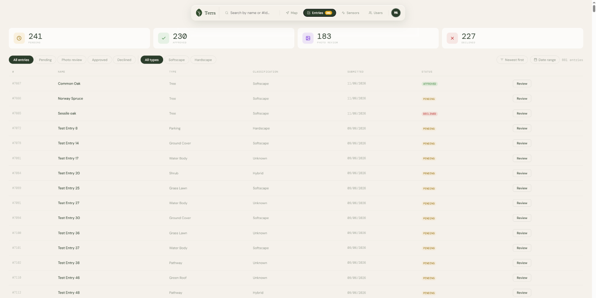Open the Map tab
Image resolution: width=596 pixels, height=298 pixels.
click(292, 13)
